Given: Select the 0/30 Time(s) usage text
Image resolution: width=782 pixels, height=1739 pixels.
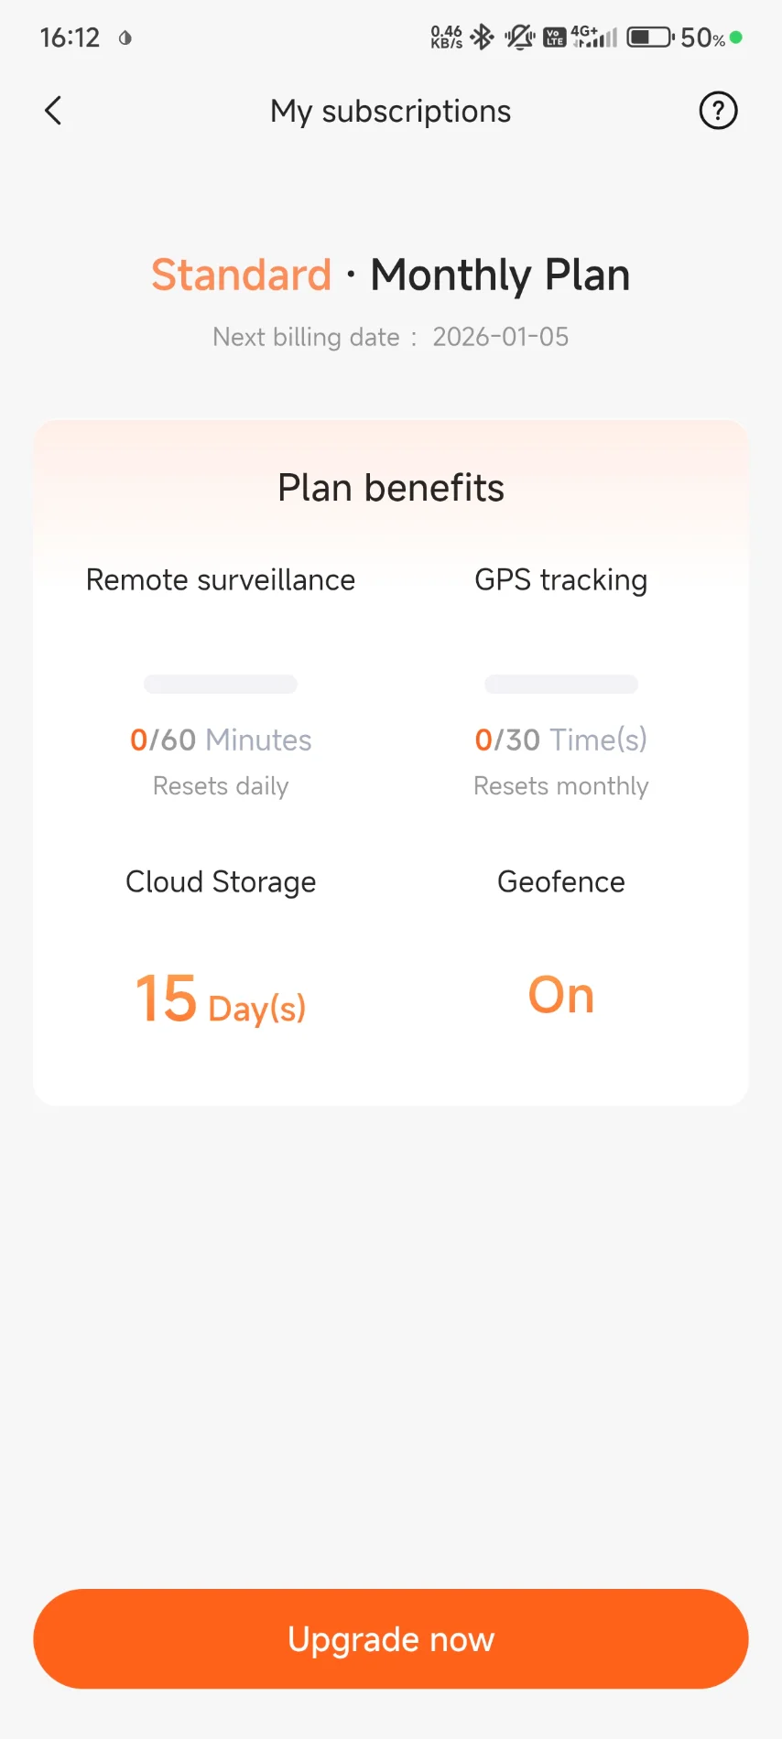Looking at the screenshot, I should [x=561, y=740].
